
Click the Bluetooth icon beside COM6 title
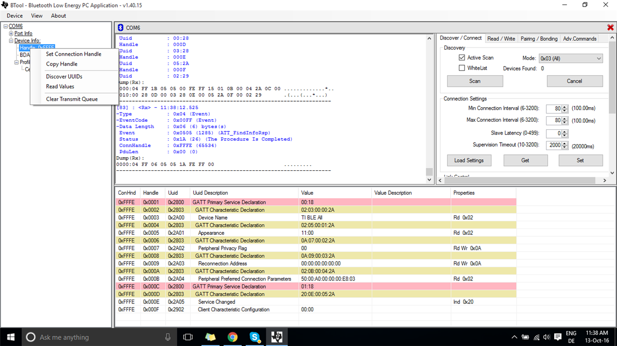[x=120, y=28]
